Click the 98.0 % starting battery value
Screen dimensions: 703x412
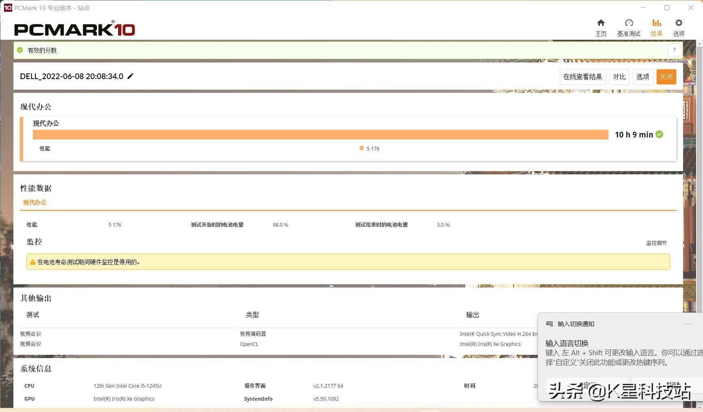pyautogui.click(x=280, y=225)
